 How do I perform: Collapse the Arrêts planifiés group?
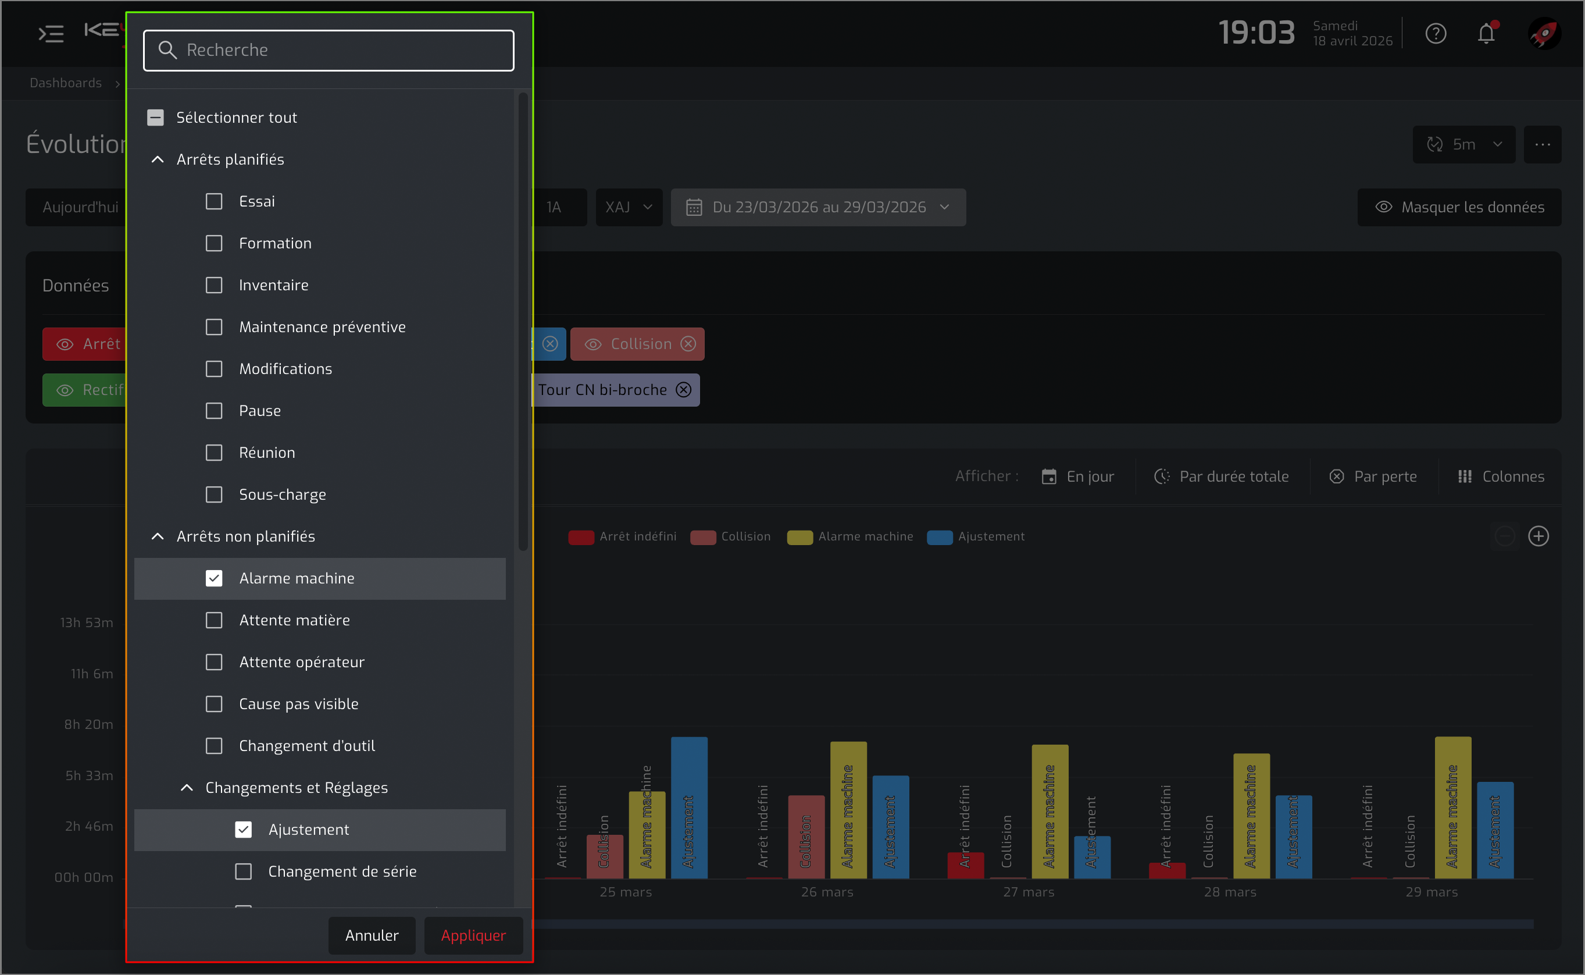[x=157, y=159]
